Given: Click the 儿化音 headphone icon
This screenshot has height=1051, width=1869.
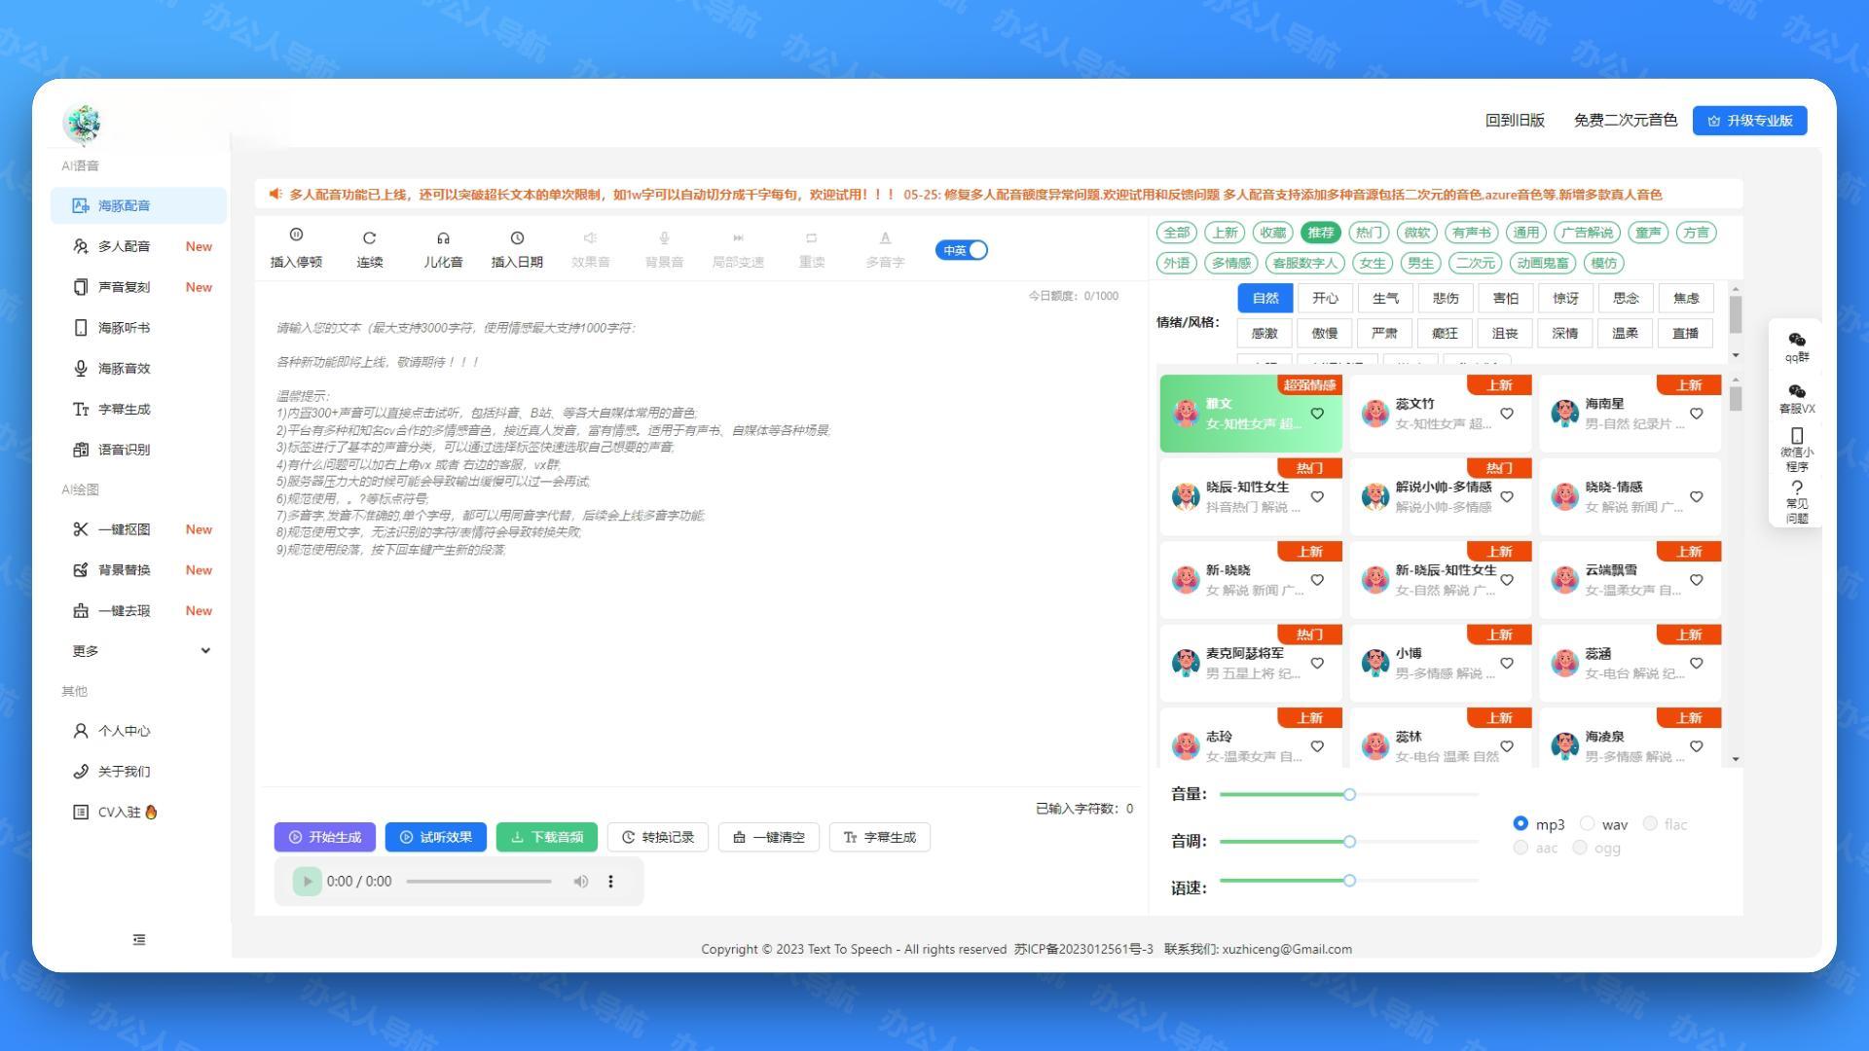Looking at the screenshot, I should click(443, 237).
